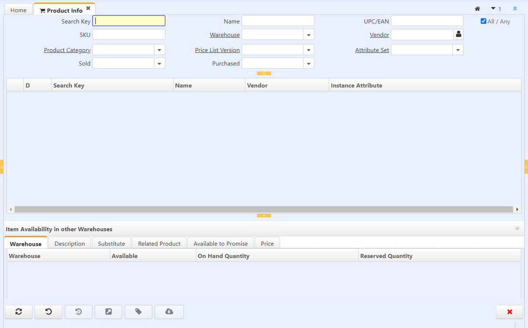This screenshot has width=528, height=328.
Task: Expand the Sold dropdown list
Action: coord(159,64)
